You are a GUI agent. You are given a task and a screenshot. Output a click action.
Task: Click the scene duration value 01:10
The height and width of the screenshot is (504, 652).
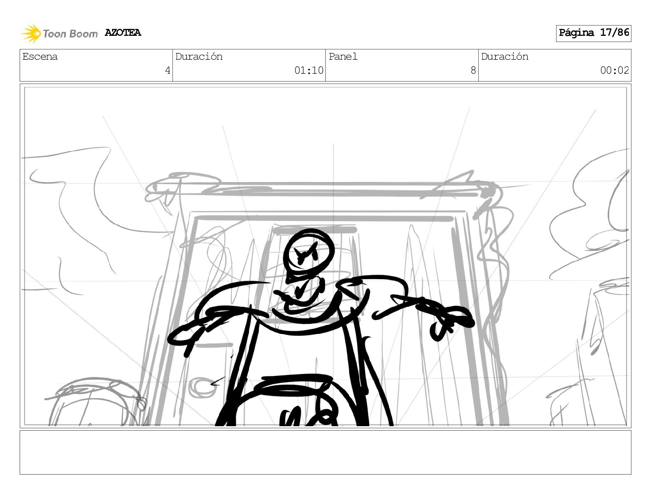(x=309, y=70)
